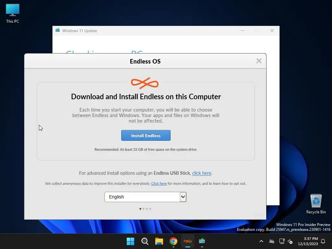Click 'Download and Install Endless on this Computer' heading
The image size is (332, 249).
146,97
